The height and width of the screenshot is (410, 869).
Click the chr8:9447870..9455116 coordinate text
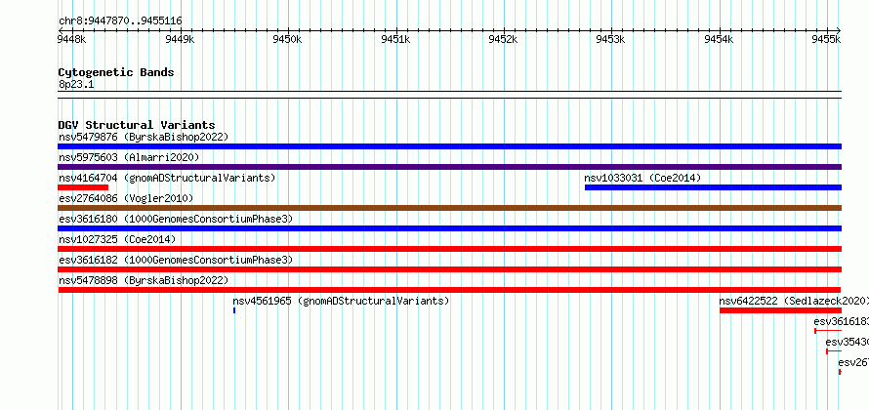coord(120,21)
